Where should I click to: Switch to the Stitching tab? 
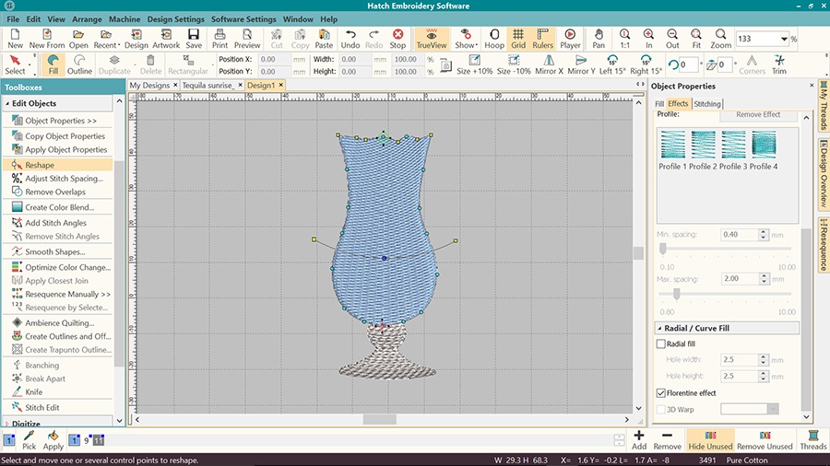tap(707, 104)
